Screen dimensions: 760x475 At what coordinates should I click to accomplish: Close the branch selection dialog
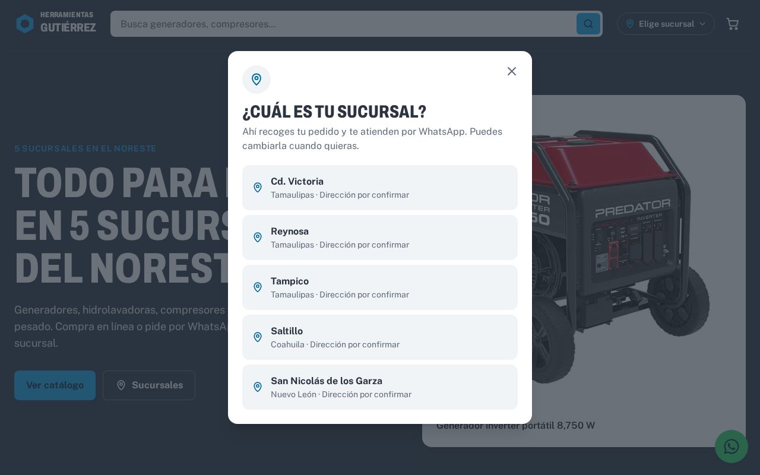coord(512,71)
